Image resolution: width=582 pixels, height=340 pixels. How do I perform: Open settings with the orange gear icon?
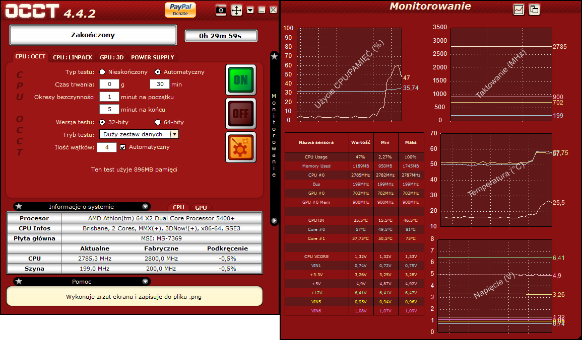point(241,147)
